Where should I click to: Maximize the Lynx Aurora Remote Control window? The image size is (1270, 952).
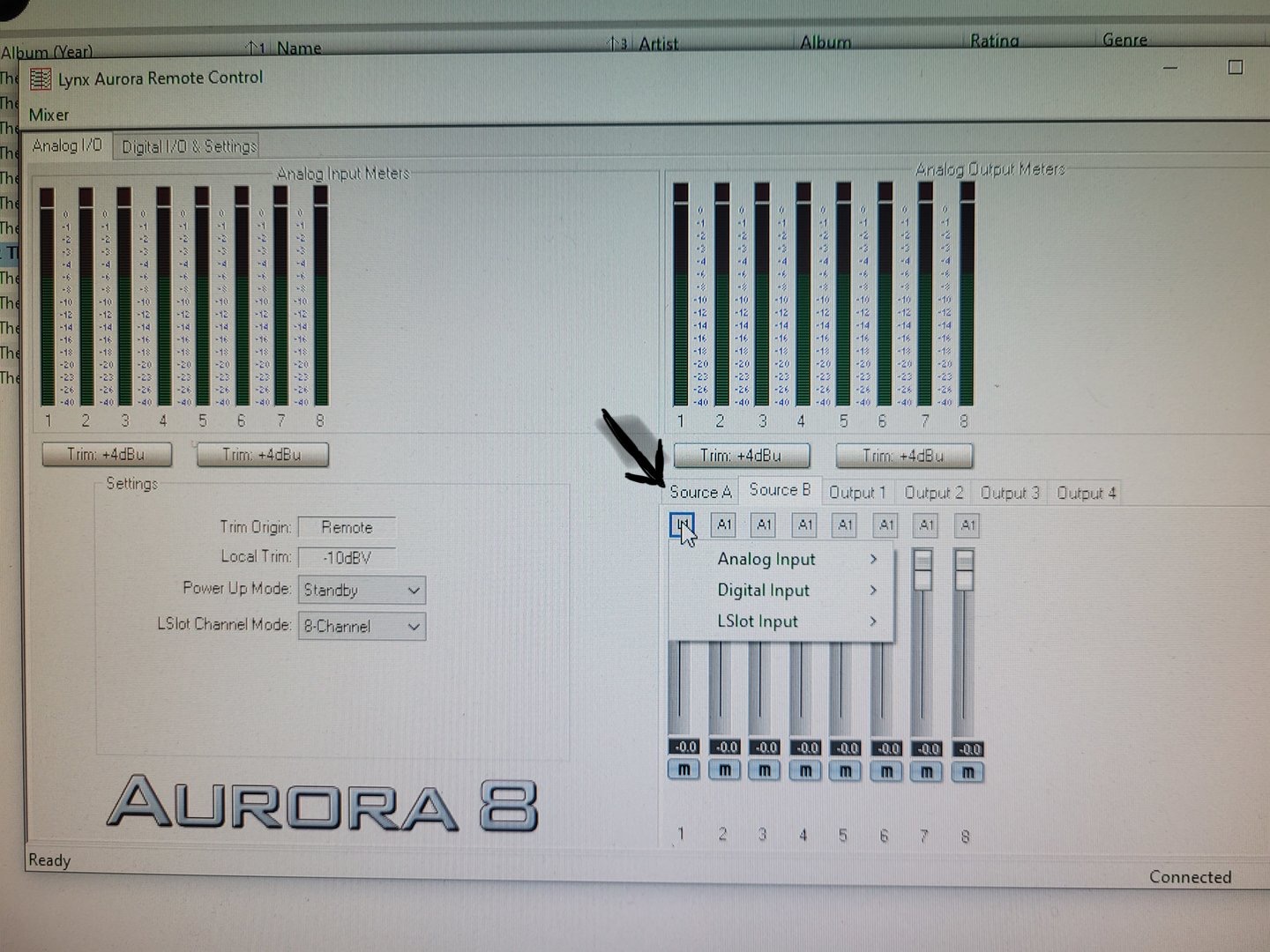[1236, 67]
